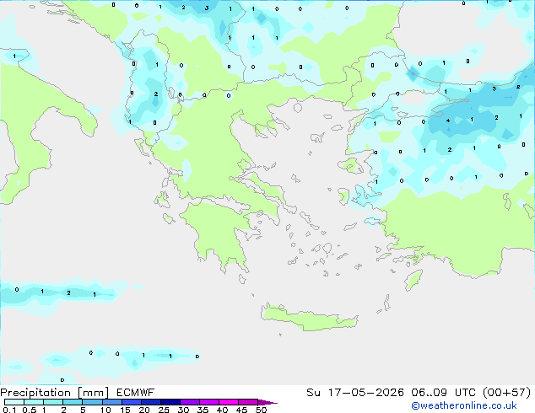Pick the 15–20 mm legend color box
The height and width of the screenshot is (413, 535).
pyautogui.click(x=132, y=402)
